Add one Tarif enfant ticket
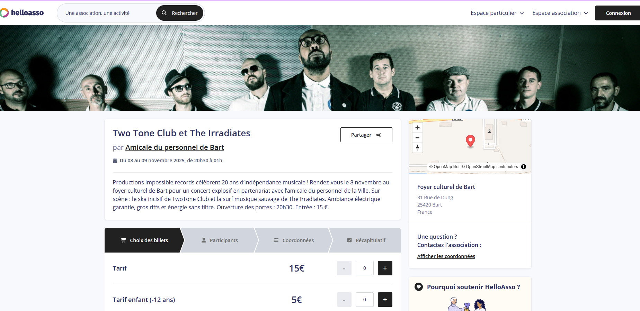This screenshot has height=311, width=640. coord(385,300)
